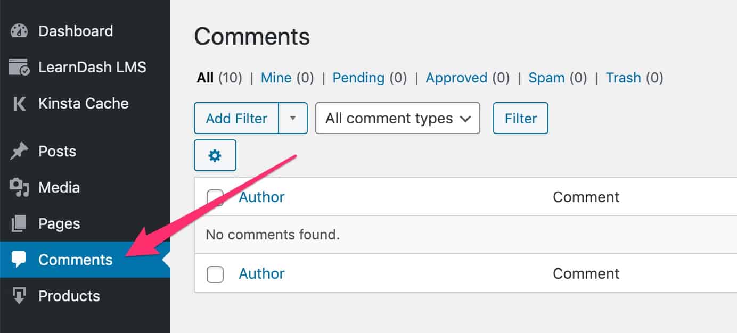Click the Products icon
Image resolution: width=737 pixels, height=333 pixels.
point(19,296)
